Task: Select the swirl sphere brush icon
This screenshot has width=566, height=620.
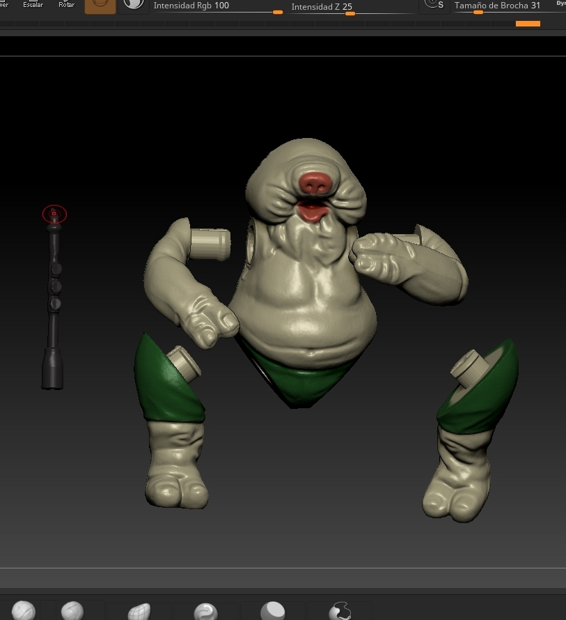Action: click(x=206, y=612)
